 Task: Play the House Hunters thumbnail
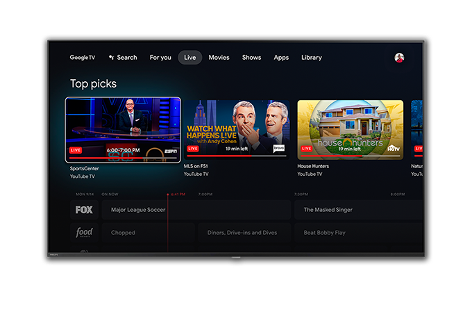coord(350,129)
